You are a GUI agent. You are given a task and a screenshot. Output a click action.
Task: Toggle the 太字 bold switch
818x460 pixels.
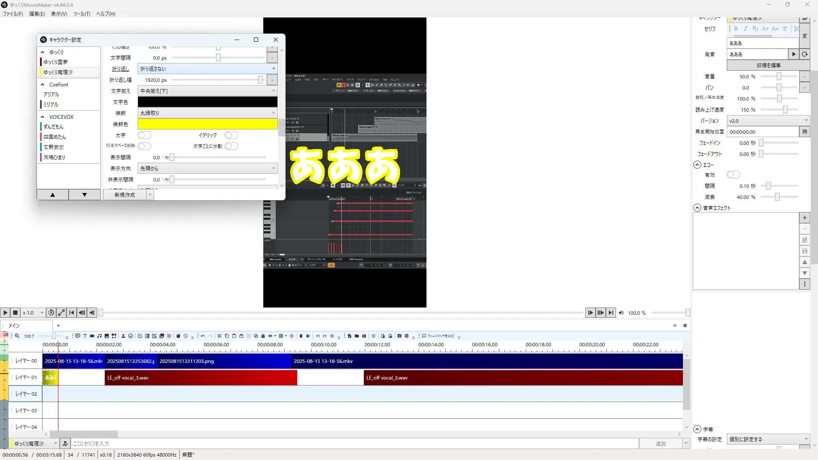pos(144,135)
